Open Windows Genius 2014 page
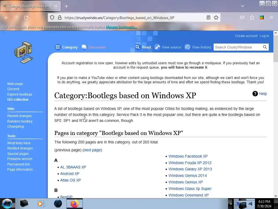The width and height of the screenshot is (278, 209). click(x=188, y=176)
